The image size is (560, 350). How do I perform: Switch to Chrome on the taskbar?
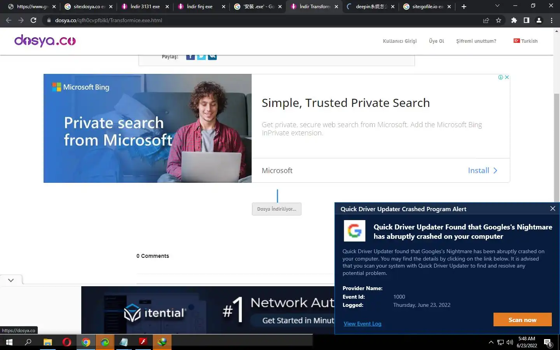pos(86,342)
